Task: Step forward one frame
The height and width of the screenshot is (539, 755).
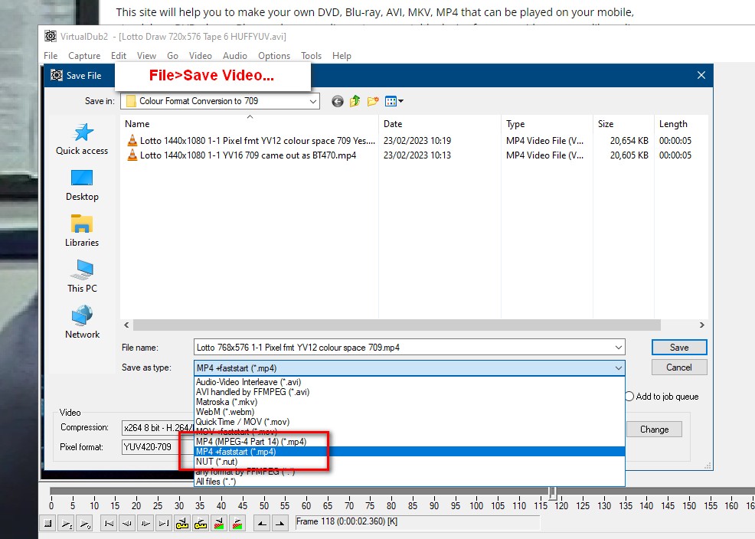Action: coord(145,523)
